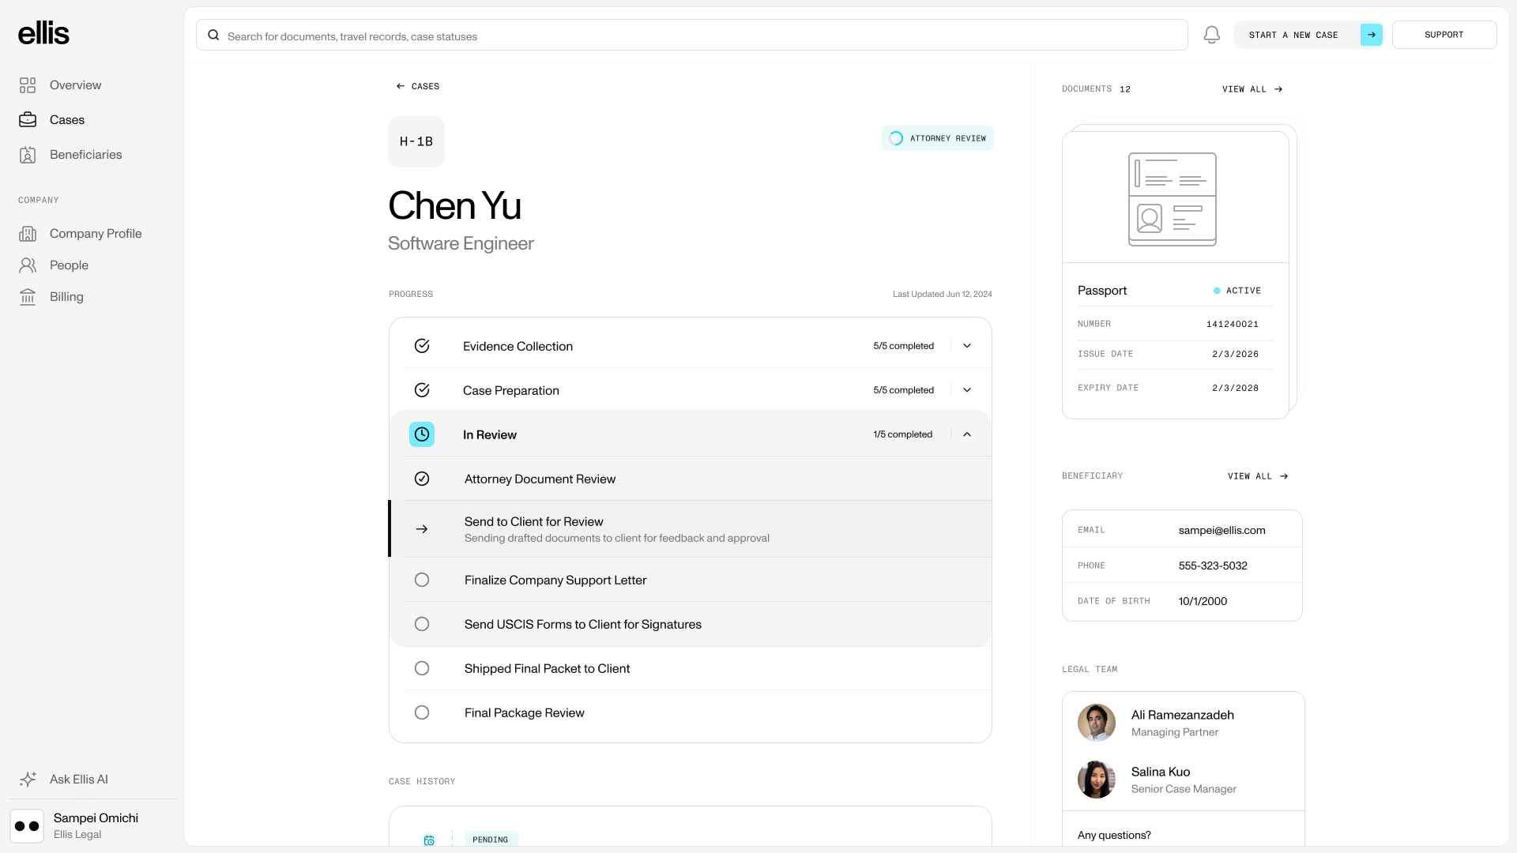This screenshot has height=853, width=1517.
Task: Check the Finalize Company Support Letter circle
Action: click(x=422, y=580)
